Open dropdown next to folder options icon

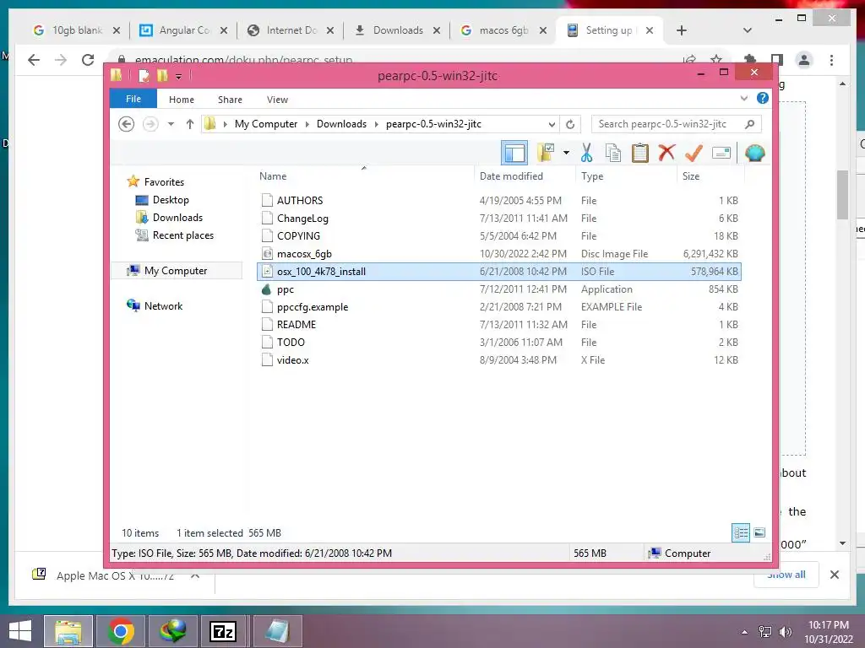tap(566, 153)
